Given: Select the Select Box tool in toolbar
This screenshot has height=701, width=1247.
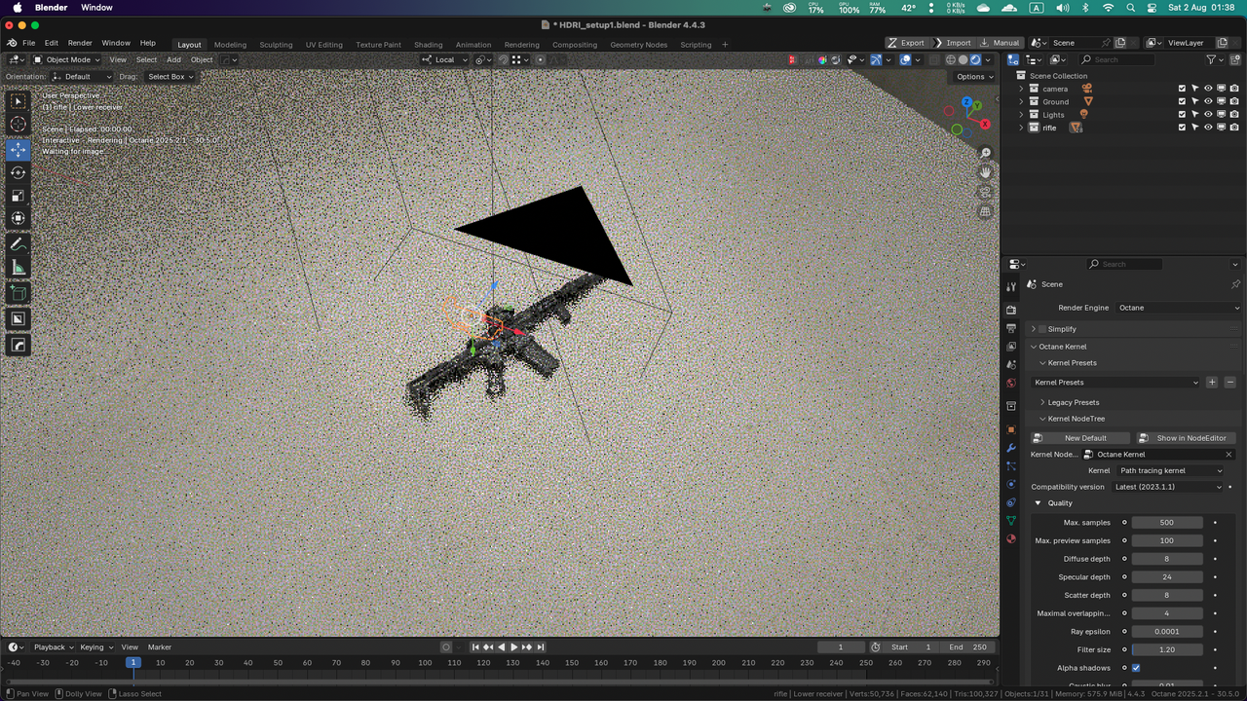Looking at the screenshot, I should (19, 101).
